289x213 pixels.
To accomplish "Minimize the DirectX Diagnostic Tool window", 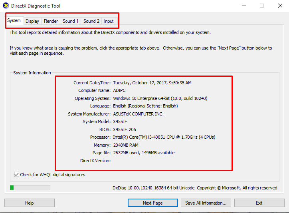I will pyautogui.click(x=244, y=6).
